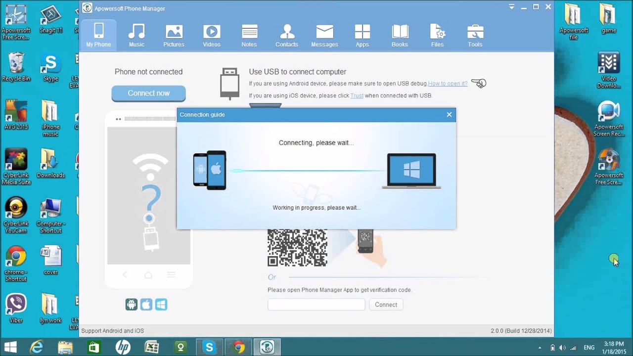Click the HP taskbar icon
This screenshot has width=633, height=356.
pos(123,348)
